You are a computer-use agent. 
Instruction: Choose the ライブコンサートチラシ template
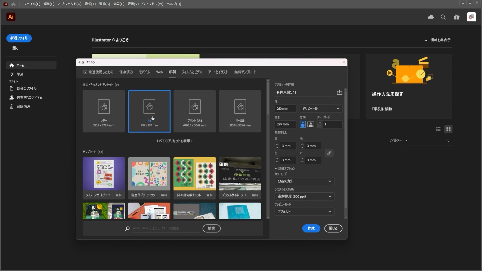[104, 178]
